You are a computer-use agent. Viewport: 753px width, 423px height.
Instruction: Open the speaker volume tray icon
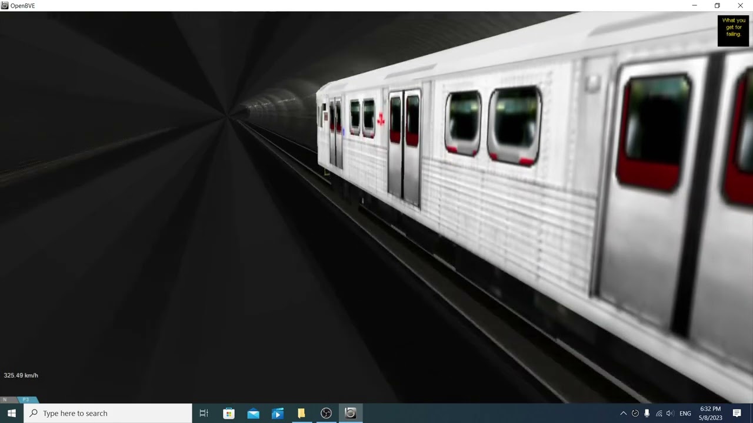coord(669,413)
